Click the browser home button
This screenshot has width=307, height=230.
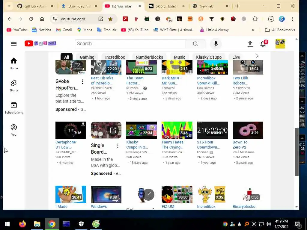coord(42,19)
